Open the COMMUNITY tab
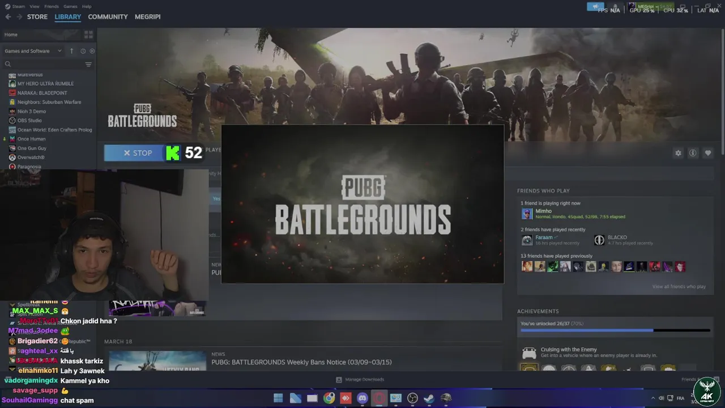725x408 pixels. click(x=108, y=17)
